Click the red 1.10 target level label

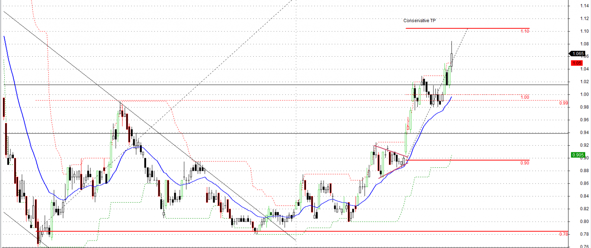[x=524, y=31]
